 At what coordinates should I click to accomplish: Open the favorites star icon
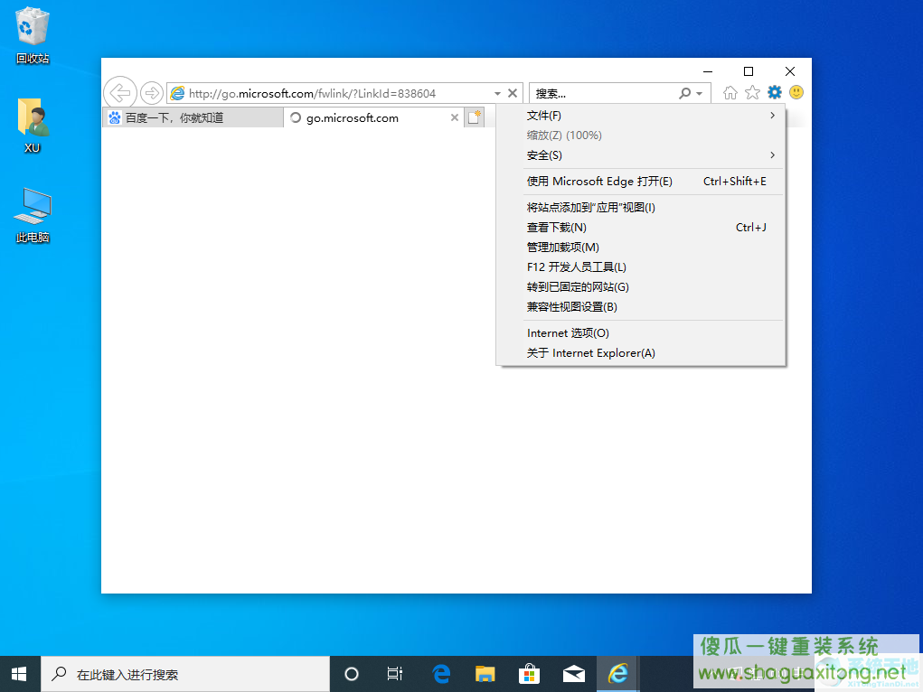coord(752,93)
